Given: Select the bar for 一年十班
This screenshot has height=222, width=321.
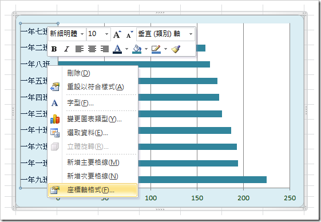Looking at the screenshot, I should coord(185,130).
